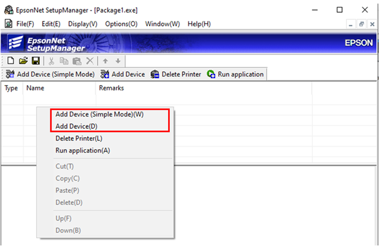Screen dimensions: 380x249
Task: Select Delete(D) in the context menu
Action: pos(105,202)
